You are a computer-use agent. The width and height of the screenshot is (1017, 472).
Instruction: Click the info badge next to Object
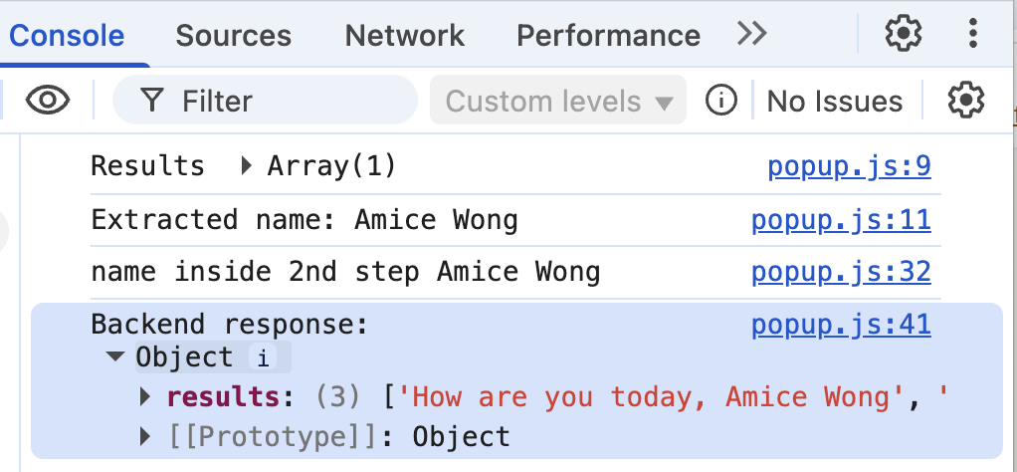(263, 357)
